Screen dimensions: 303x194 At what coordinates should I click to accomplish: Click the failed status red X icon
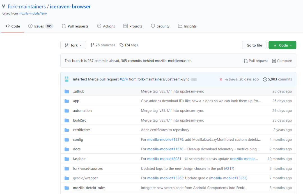tap(221, 80)
